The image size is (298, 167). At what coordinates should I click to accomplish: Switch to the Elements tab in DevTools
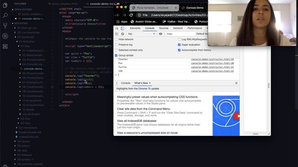pyautogui.click(x=135, y=28)
